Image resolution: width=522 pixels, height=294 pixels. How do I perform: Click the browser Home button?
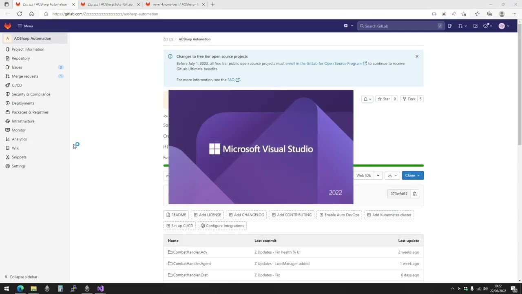31,14
